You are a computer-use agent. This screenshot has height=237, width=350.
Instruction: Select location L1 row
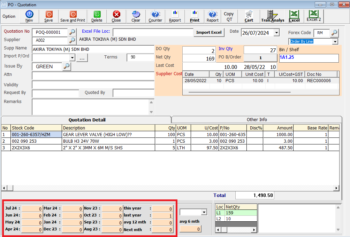point(236,213)
